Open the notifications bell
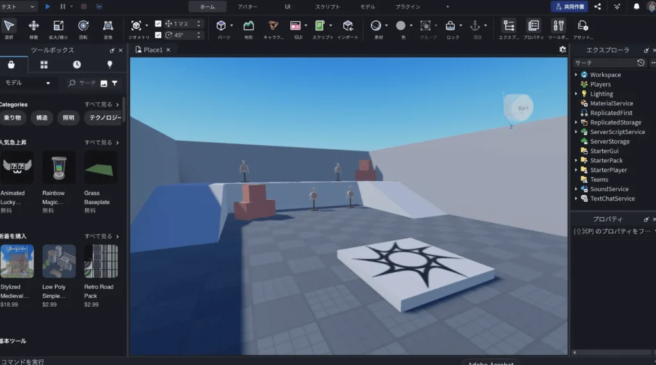The image size is (656, 365). point(636,6)
